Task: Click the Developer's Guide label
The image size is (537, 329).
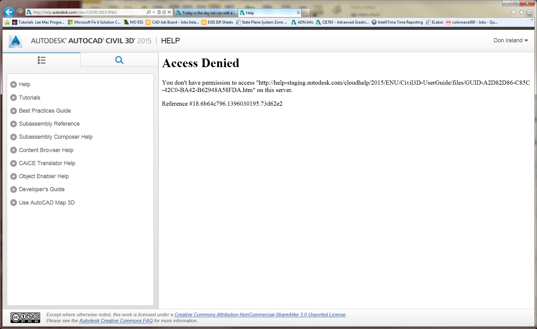Action: tap(42, 189)
